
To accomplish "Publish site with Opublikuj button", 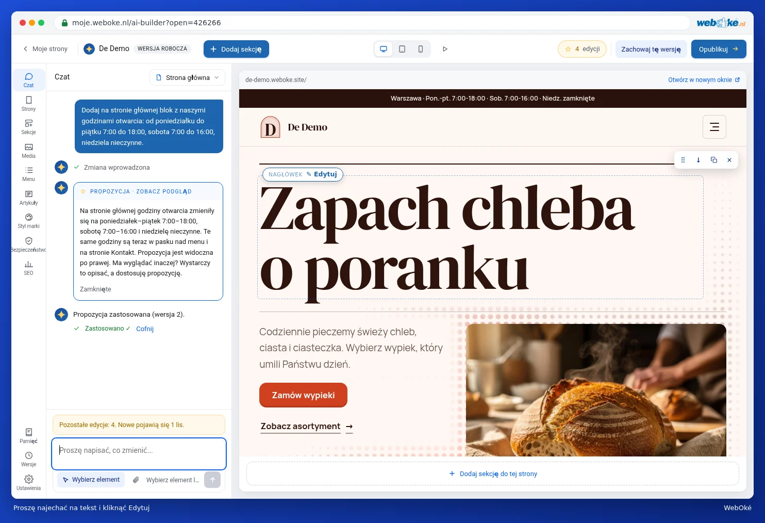I will pos(719,49).
